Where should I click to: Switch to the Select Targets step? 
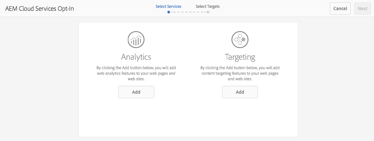(208, 6)
